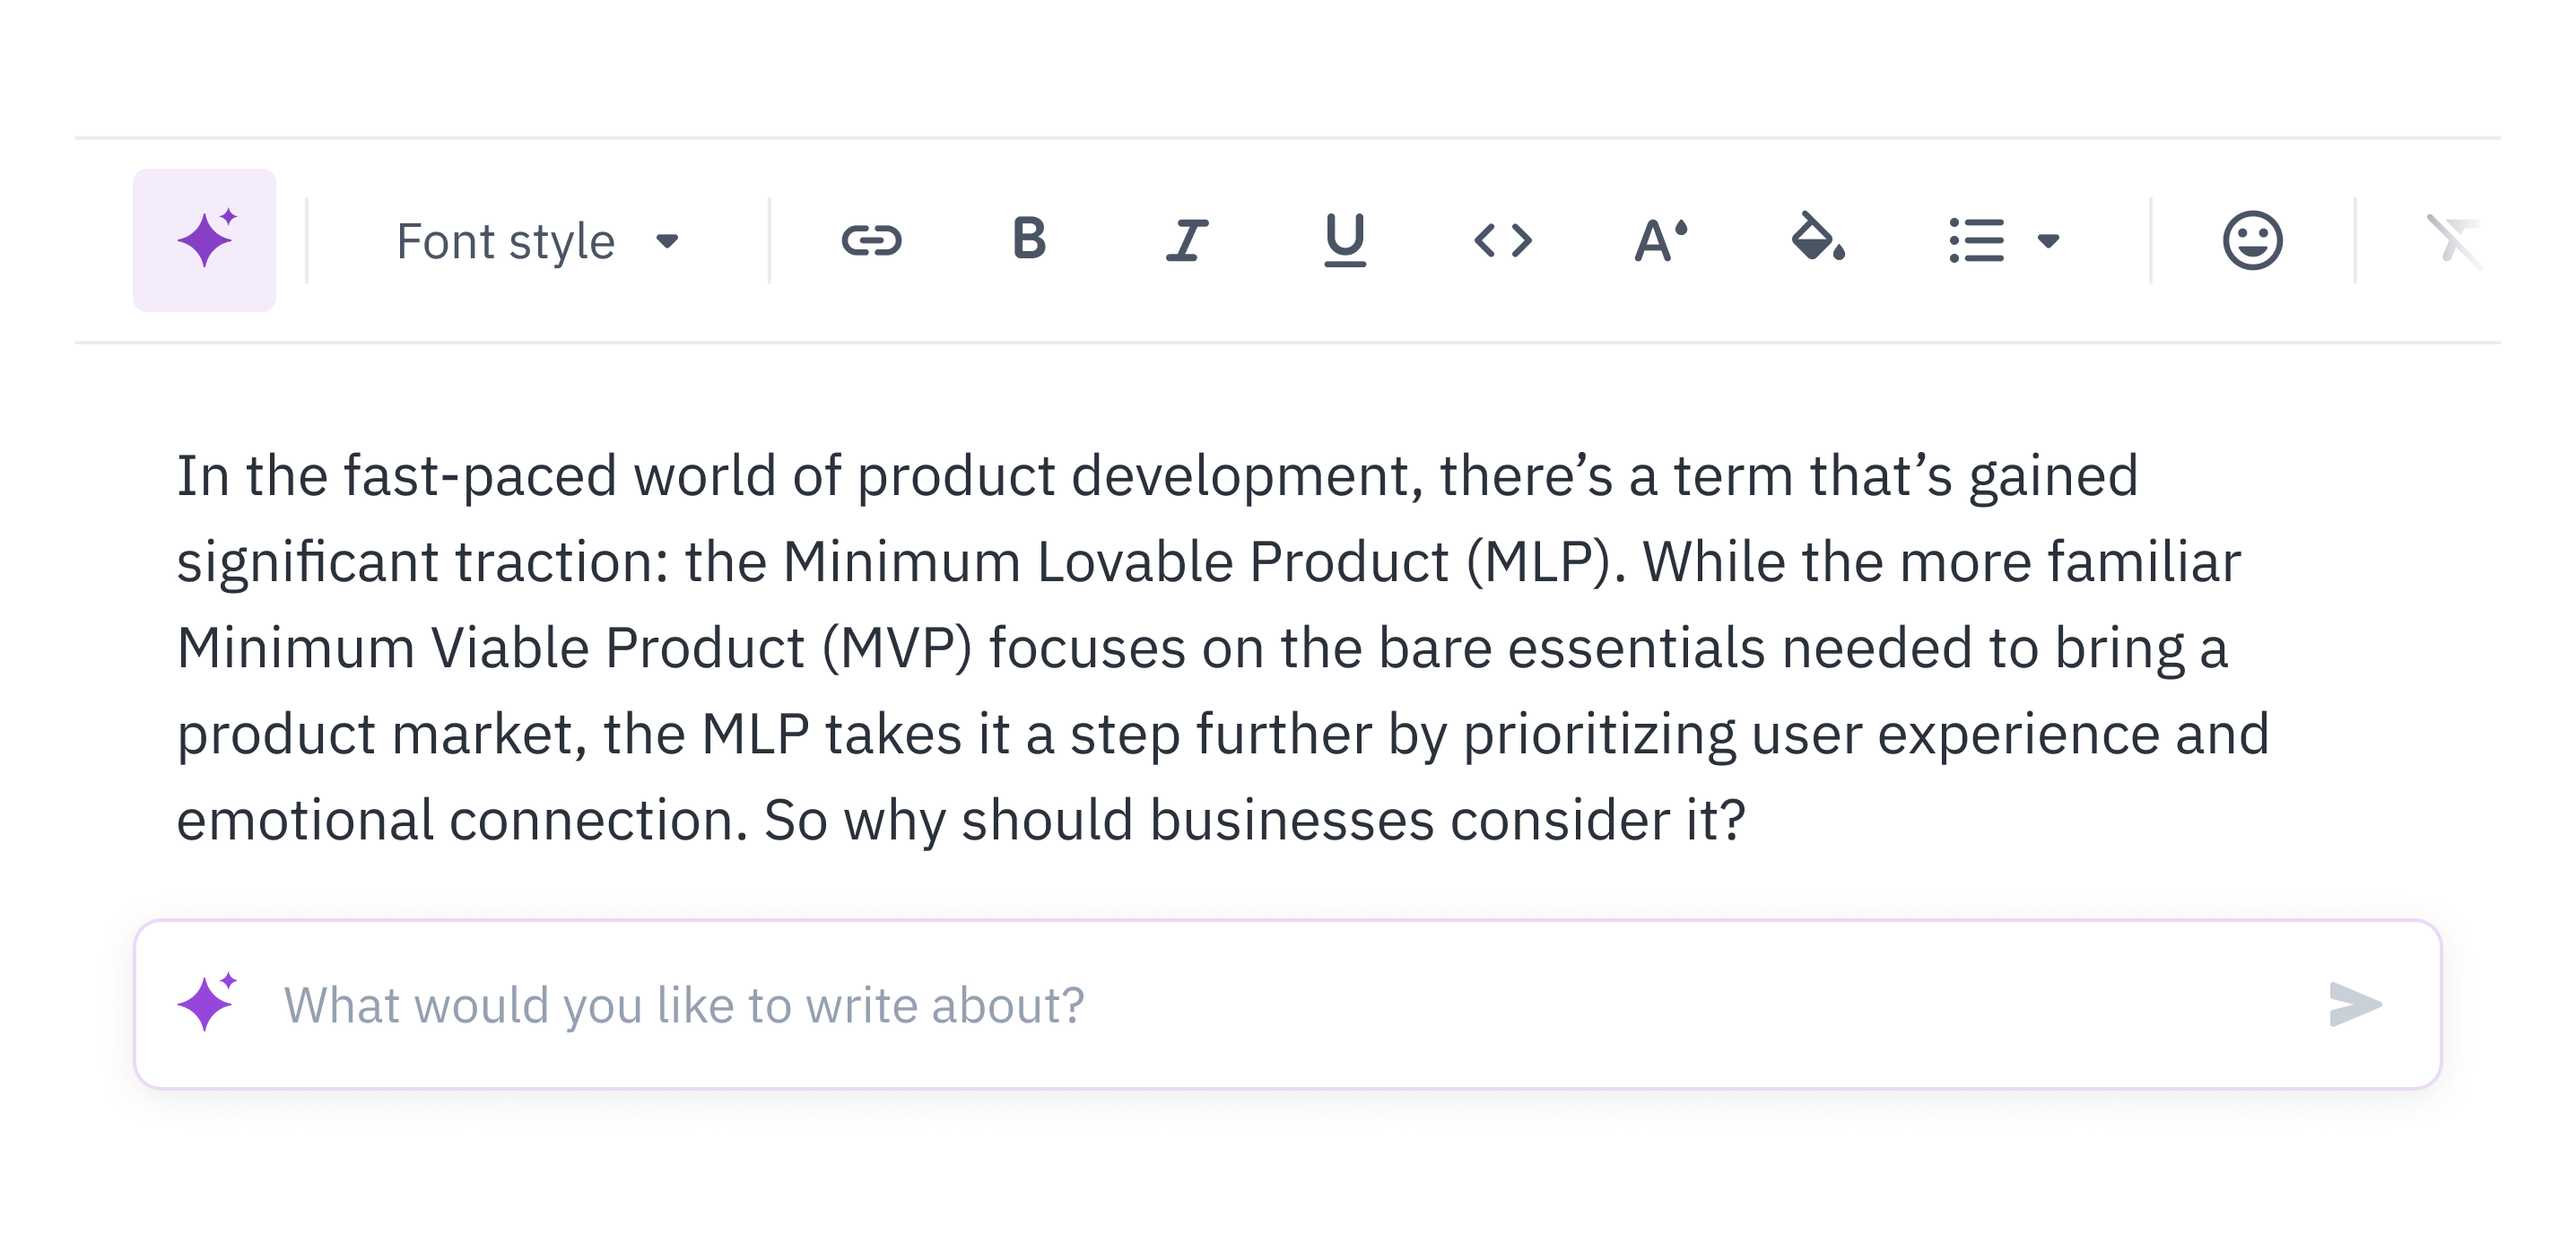The width and height of the screenshot is (2576, 1252).
Task: Toggle bold formatting
Action: tap(1029, 240)
